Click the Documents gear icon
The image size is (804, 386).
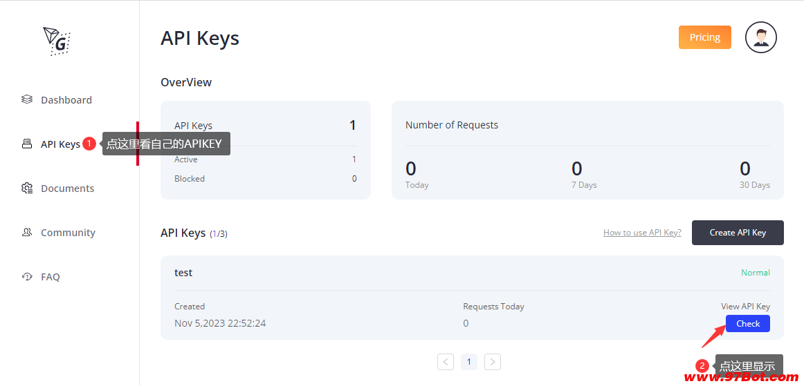(27, 188)
